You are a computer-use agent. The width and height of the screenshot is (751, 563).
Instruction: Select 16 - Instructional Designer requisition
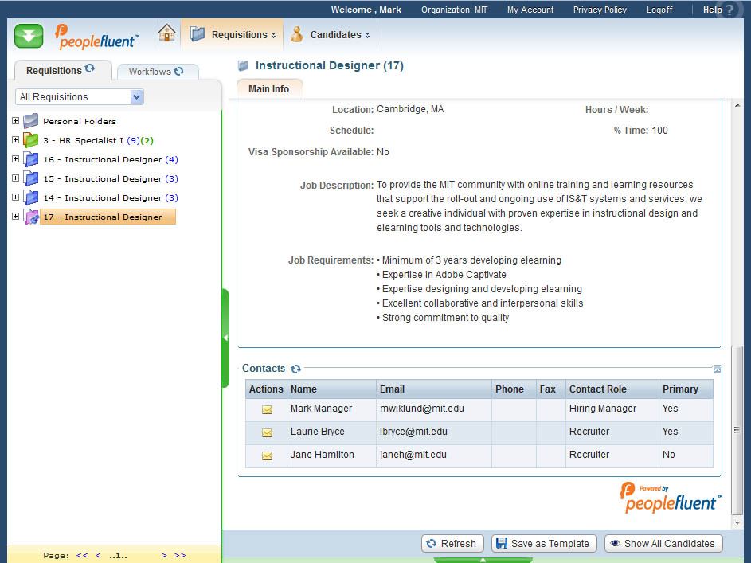click(x=102, y=160)
